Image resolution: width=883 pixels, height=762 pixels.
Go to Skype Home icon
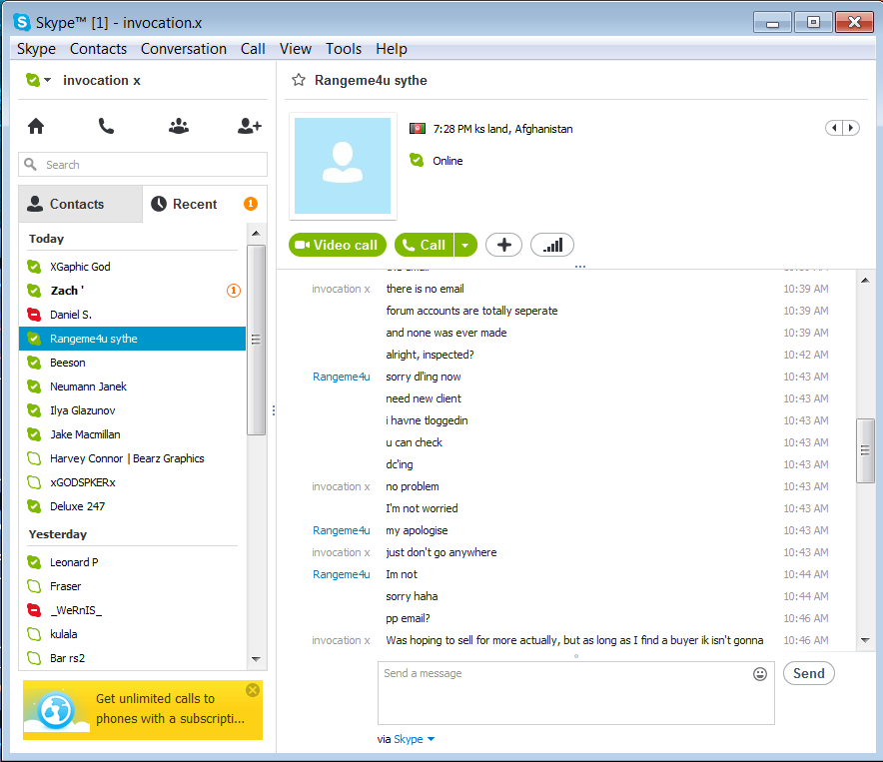coord(36,126)
